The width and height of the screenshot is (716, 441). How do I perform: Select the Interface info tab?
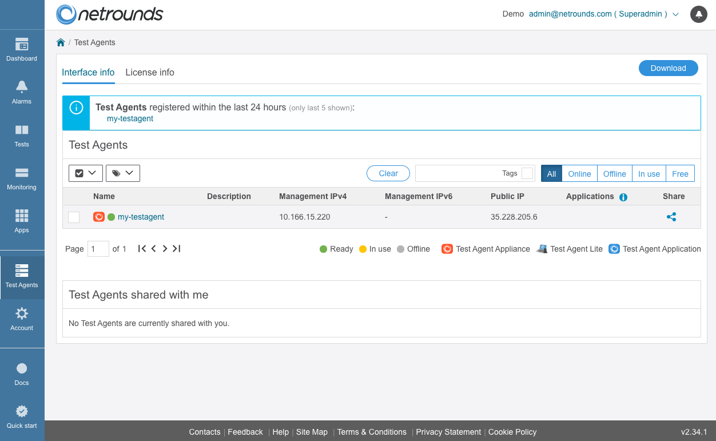[88, 73]
